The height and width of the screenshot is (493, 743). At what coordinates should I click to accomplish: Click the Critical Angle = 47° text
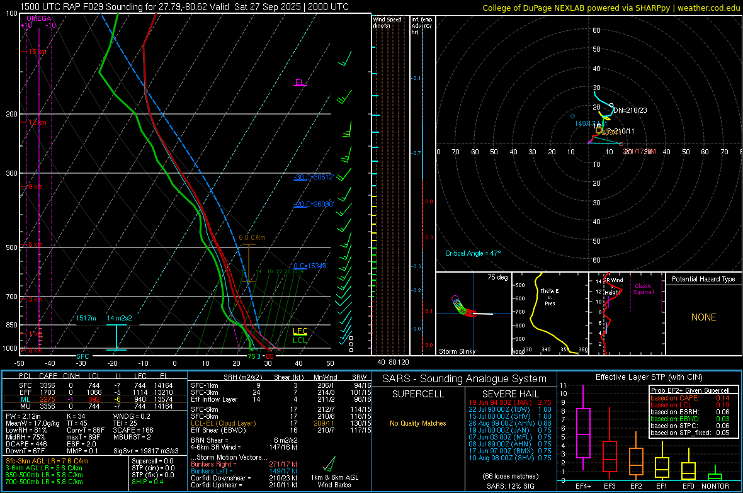(x=473, y=253)
